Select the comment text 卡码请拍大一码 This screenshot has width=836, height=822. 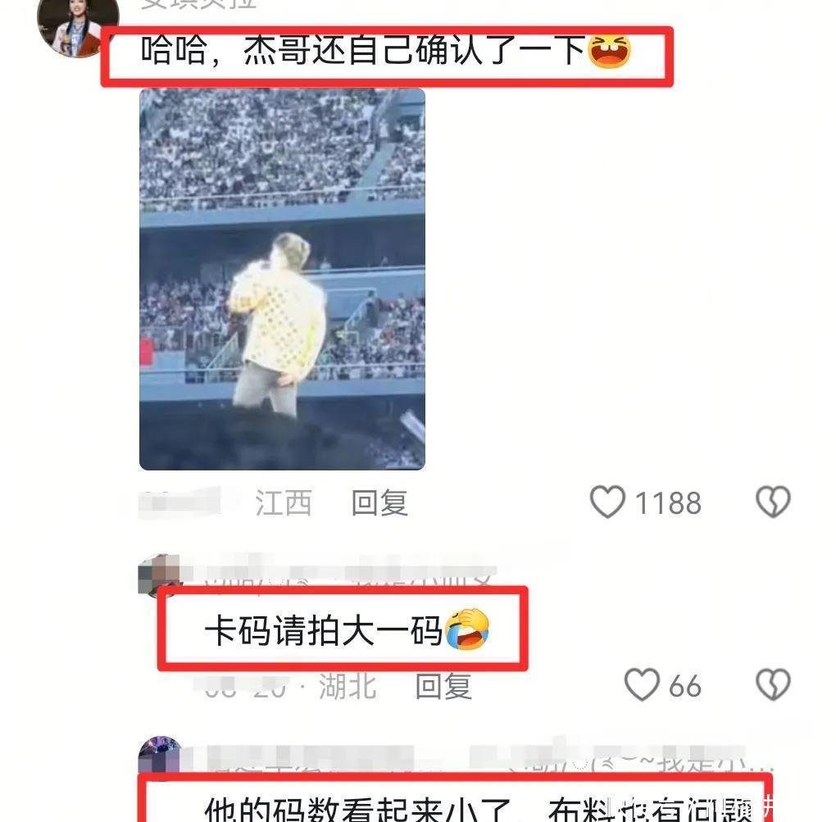324,630
